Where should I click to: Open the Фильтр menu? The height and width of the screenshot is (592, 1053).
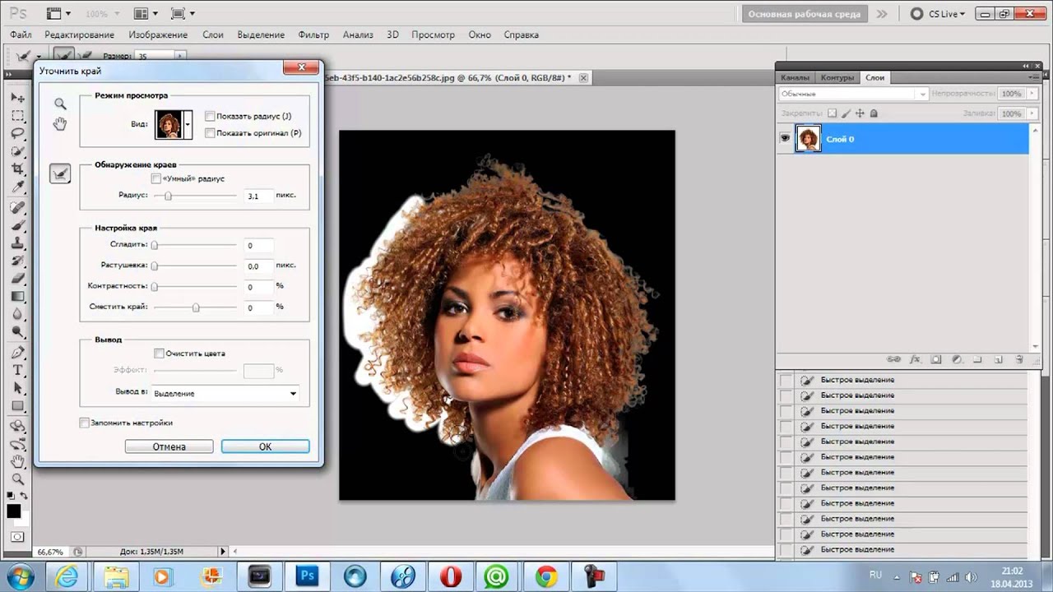coord(313,35)
